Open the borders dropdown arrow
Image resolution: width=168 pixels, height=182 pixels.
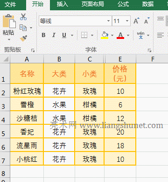click(x=92, y=35)
